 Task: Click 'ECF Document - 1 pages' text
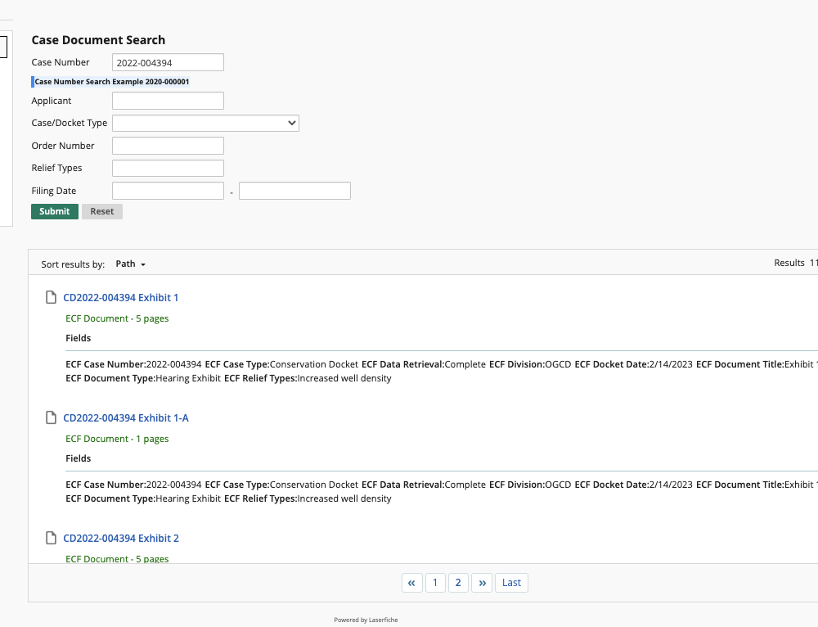[117, 439]
